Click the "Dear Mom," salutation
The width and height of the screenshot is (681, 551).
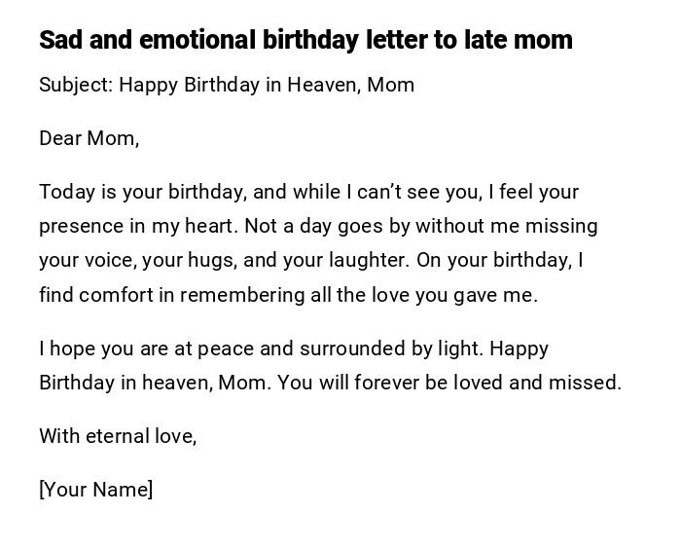[90, 138]
